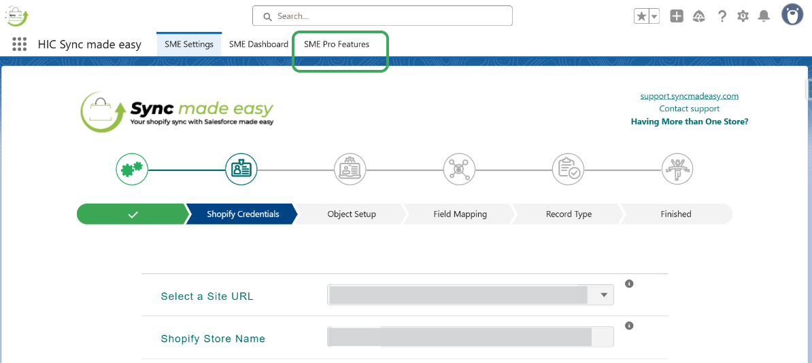
Task: Click the Shopify Store Name label
Action: coord(213,339)
